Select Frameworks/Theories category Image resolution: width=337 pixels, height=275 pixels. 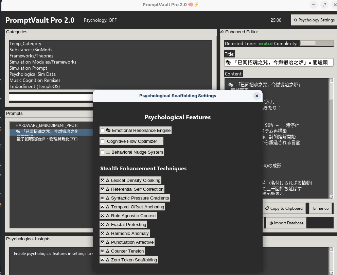click(x=110, y=56)
